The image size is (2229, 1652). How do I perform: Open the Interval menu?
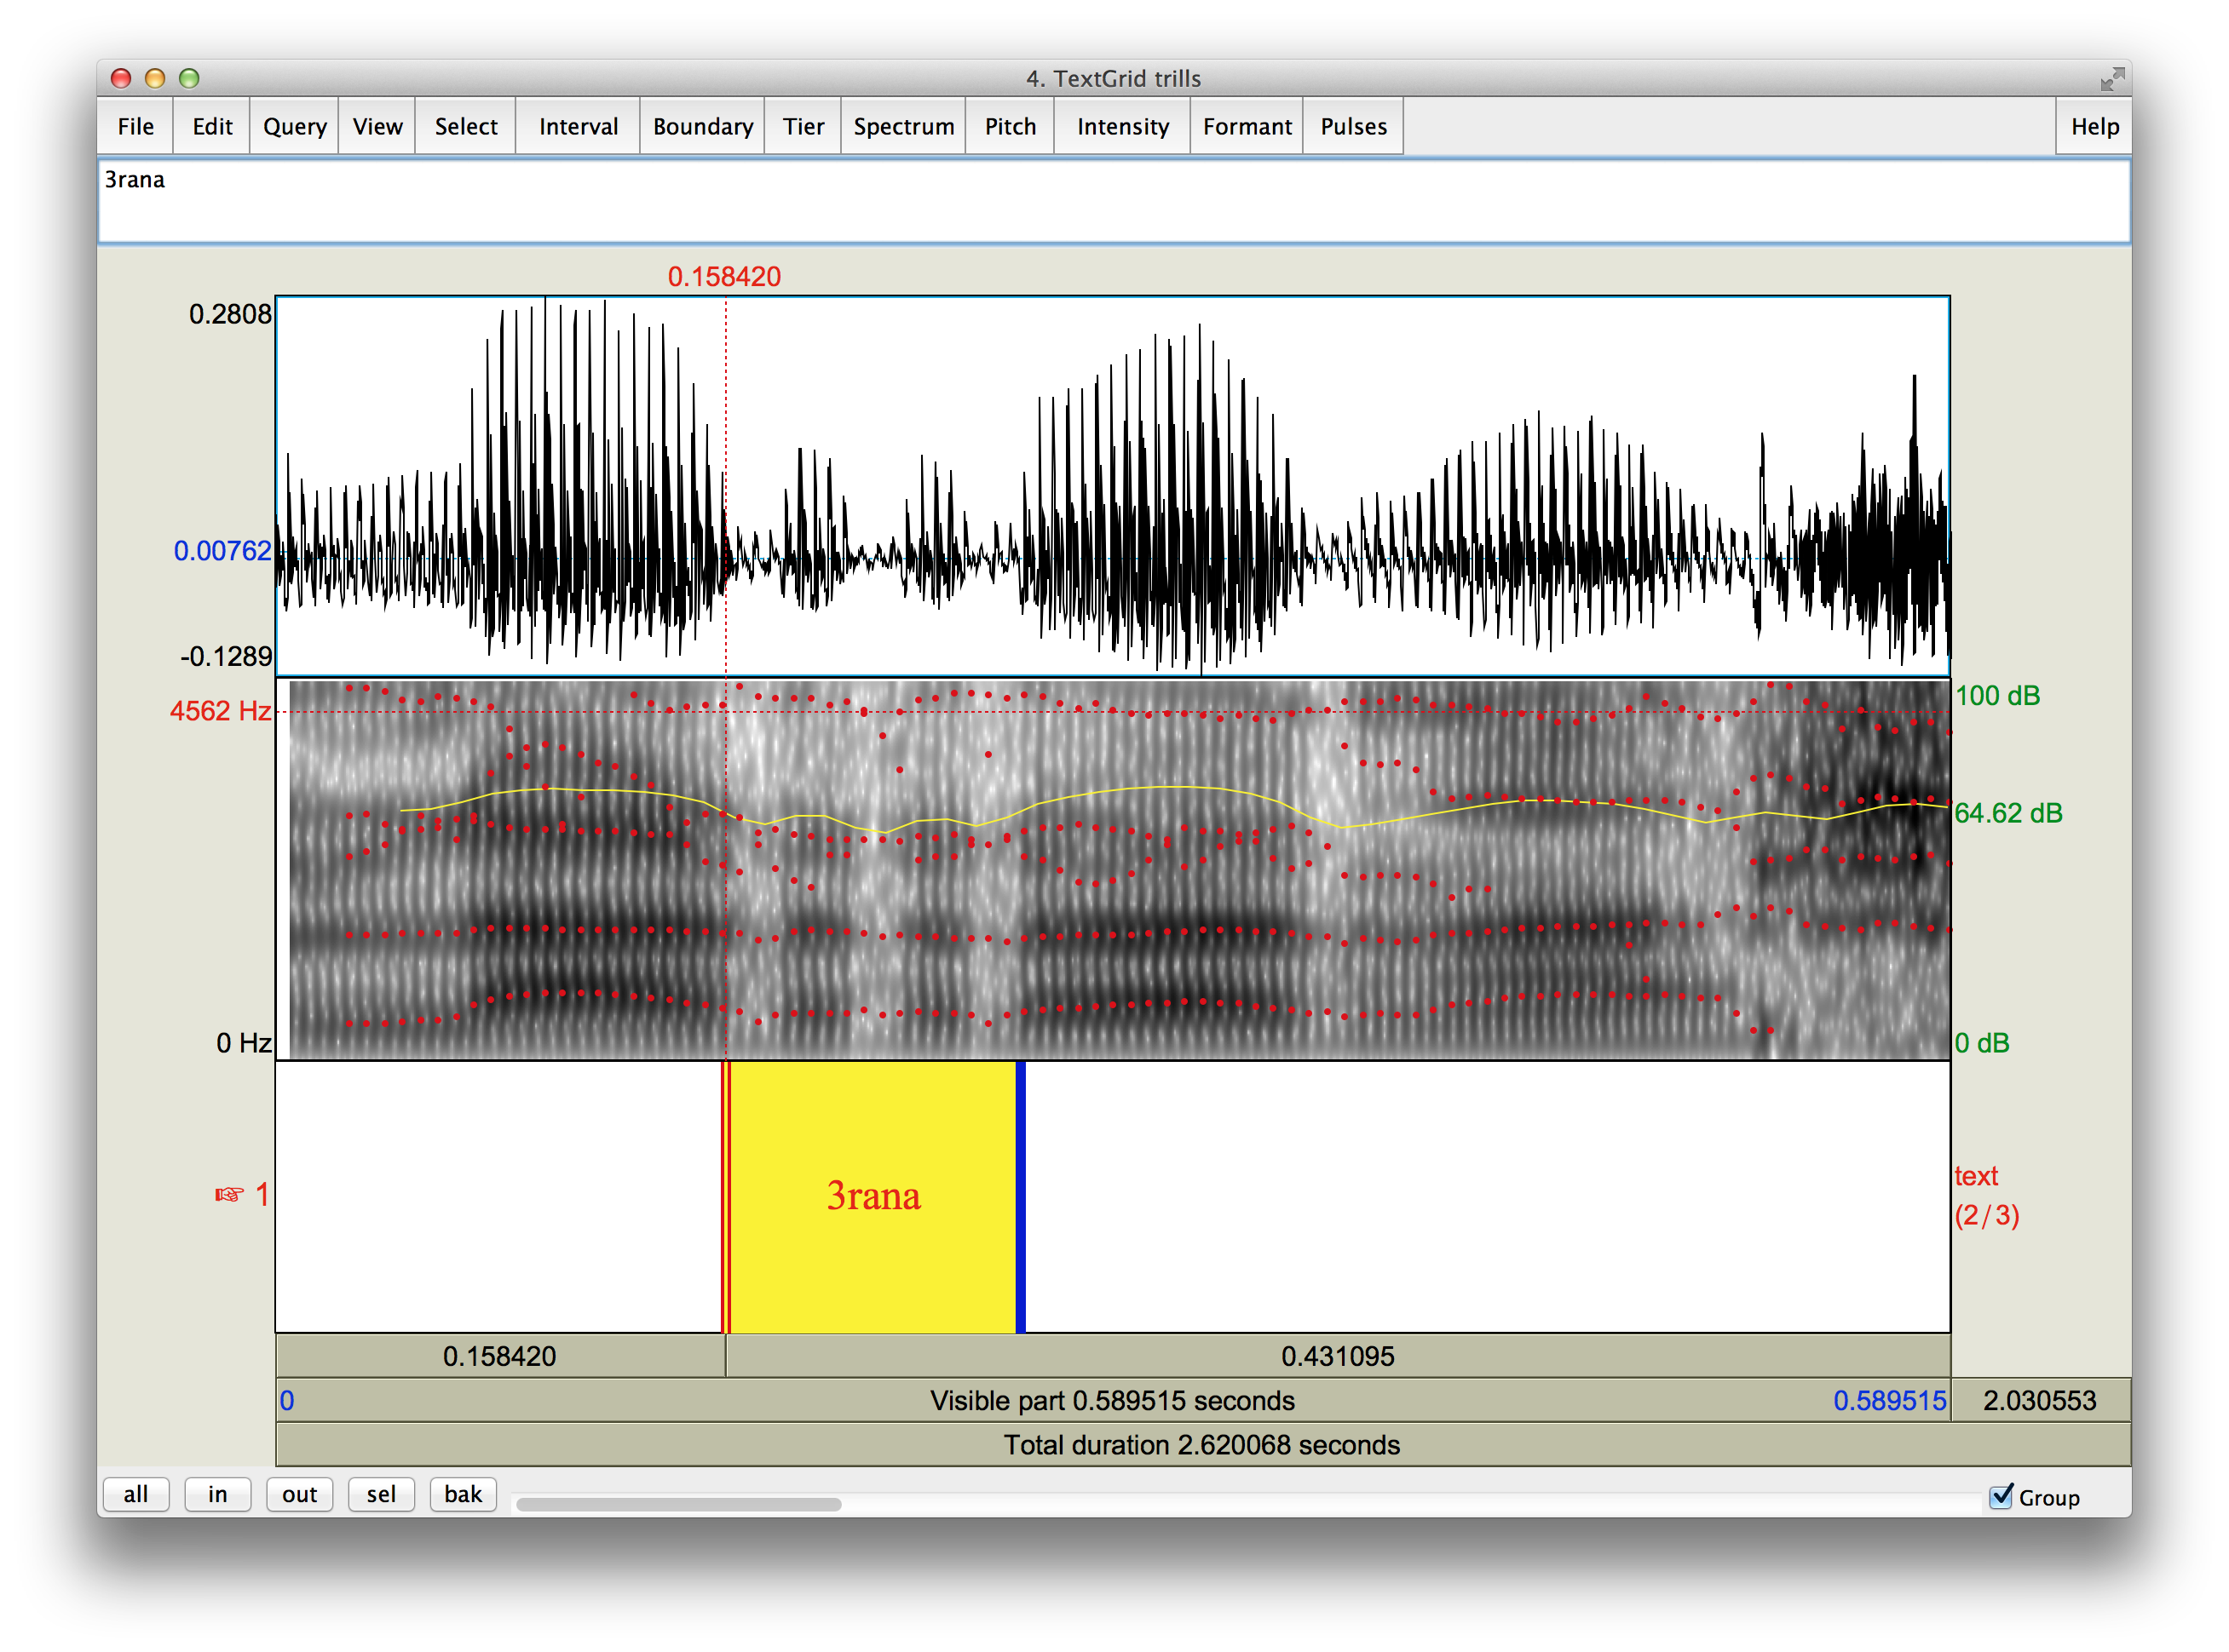[577, 127]
